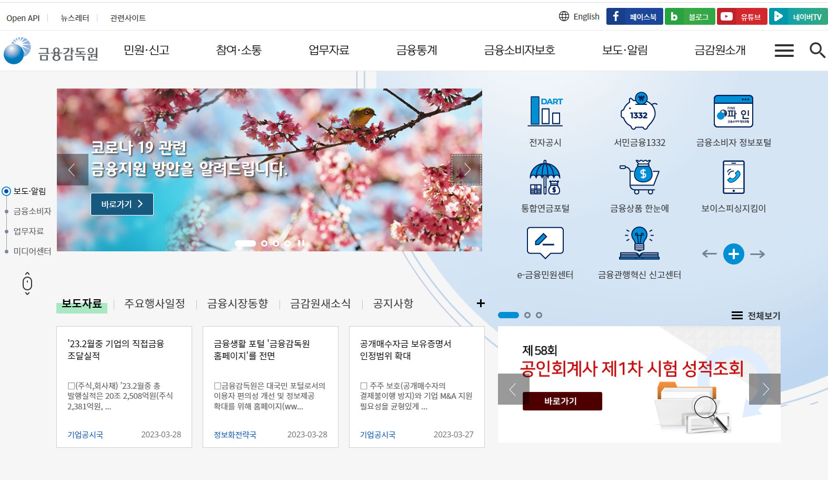The width and height of the screenshot is (828, 480).
Task: Open the DART 전자공시 icon
Action: (x=545, y=111)
